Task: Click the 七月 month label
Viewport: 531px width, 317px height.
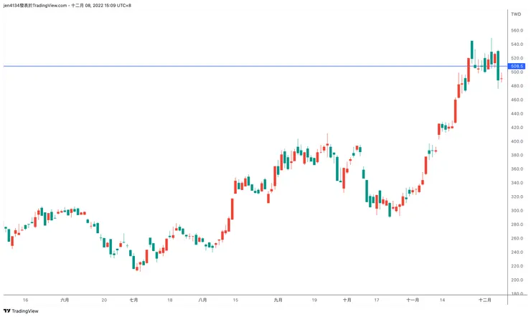Action: tap(133, 300)
